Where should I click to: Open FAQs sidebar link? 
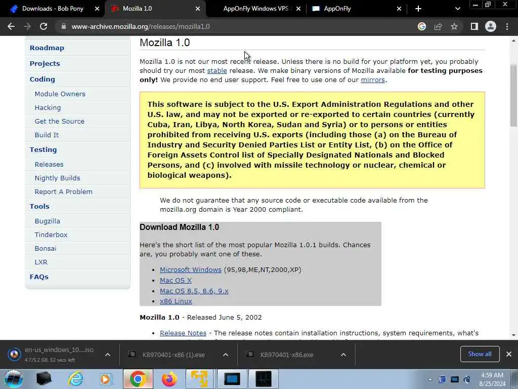pos(39,277)
